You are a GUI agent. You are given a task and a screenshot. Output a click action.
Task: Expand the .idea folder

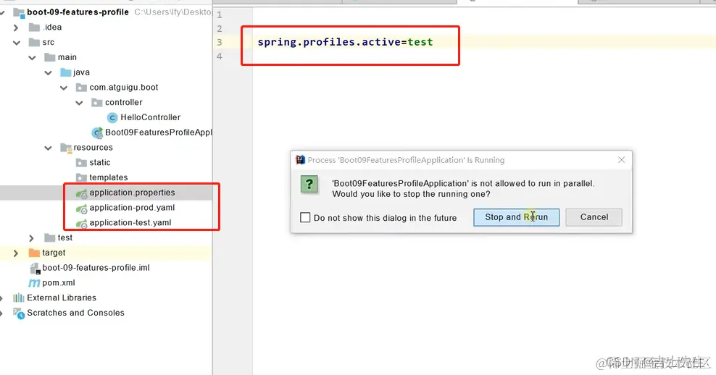pyautogui.click(x=16, y=28)
